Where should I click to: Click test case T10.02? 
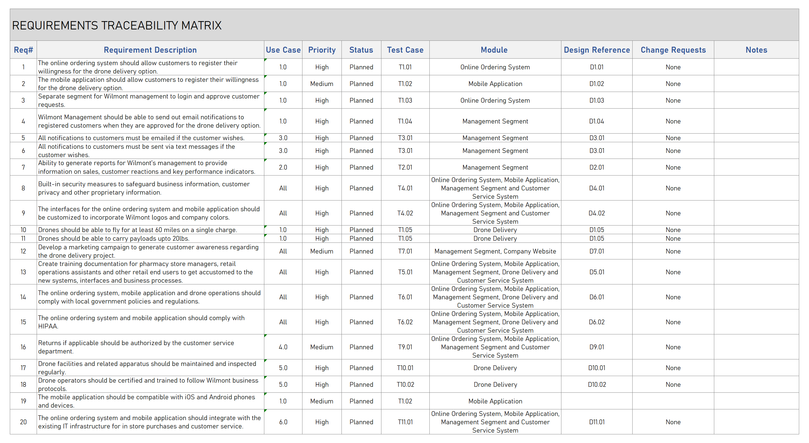click(405, 384)
